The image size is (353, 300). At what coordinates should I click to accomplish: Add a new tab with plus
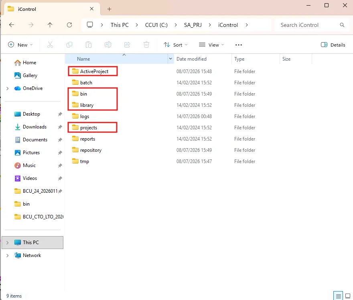point(109,9)
